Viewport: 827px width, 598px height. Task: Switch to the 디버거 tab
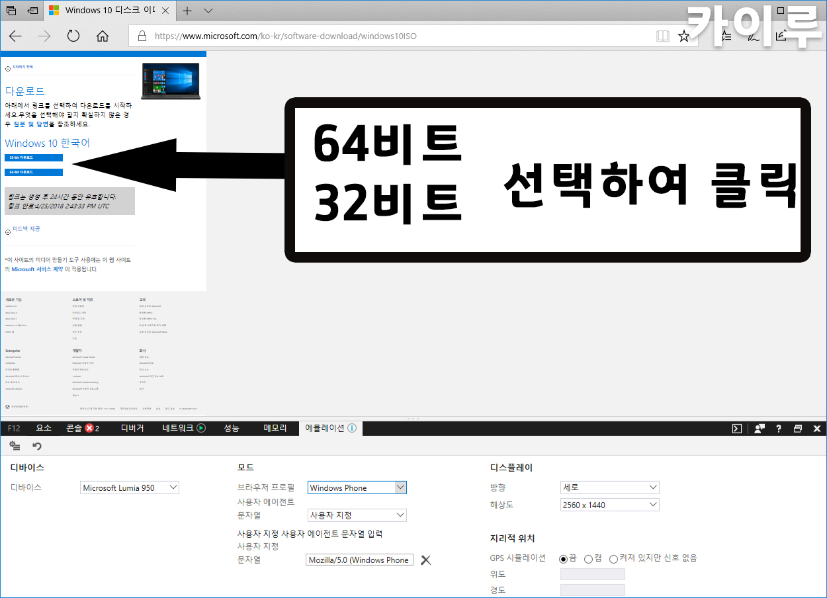(132, 428)
